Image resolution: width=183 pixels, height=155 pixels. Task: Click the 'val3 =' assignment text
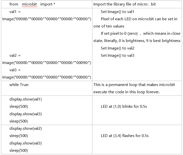tap(15, 70)
